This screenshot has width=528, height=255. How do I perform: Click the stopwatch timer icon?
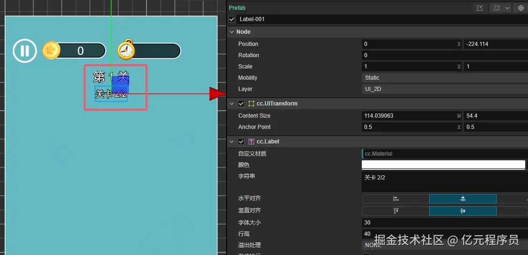[x=126, y=50]
